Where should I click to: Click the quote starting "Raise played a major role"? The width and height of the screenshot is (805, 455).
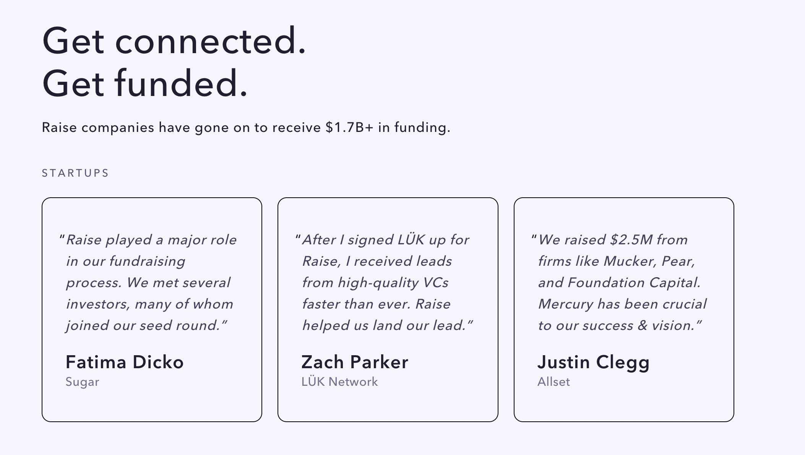tap(148, 283)
